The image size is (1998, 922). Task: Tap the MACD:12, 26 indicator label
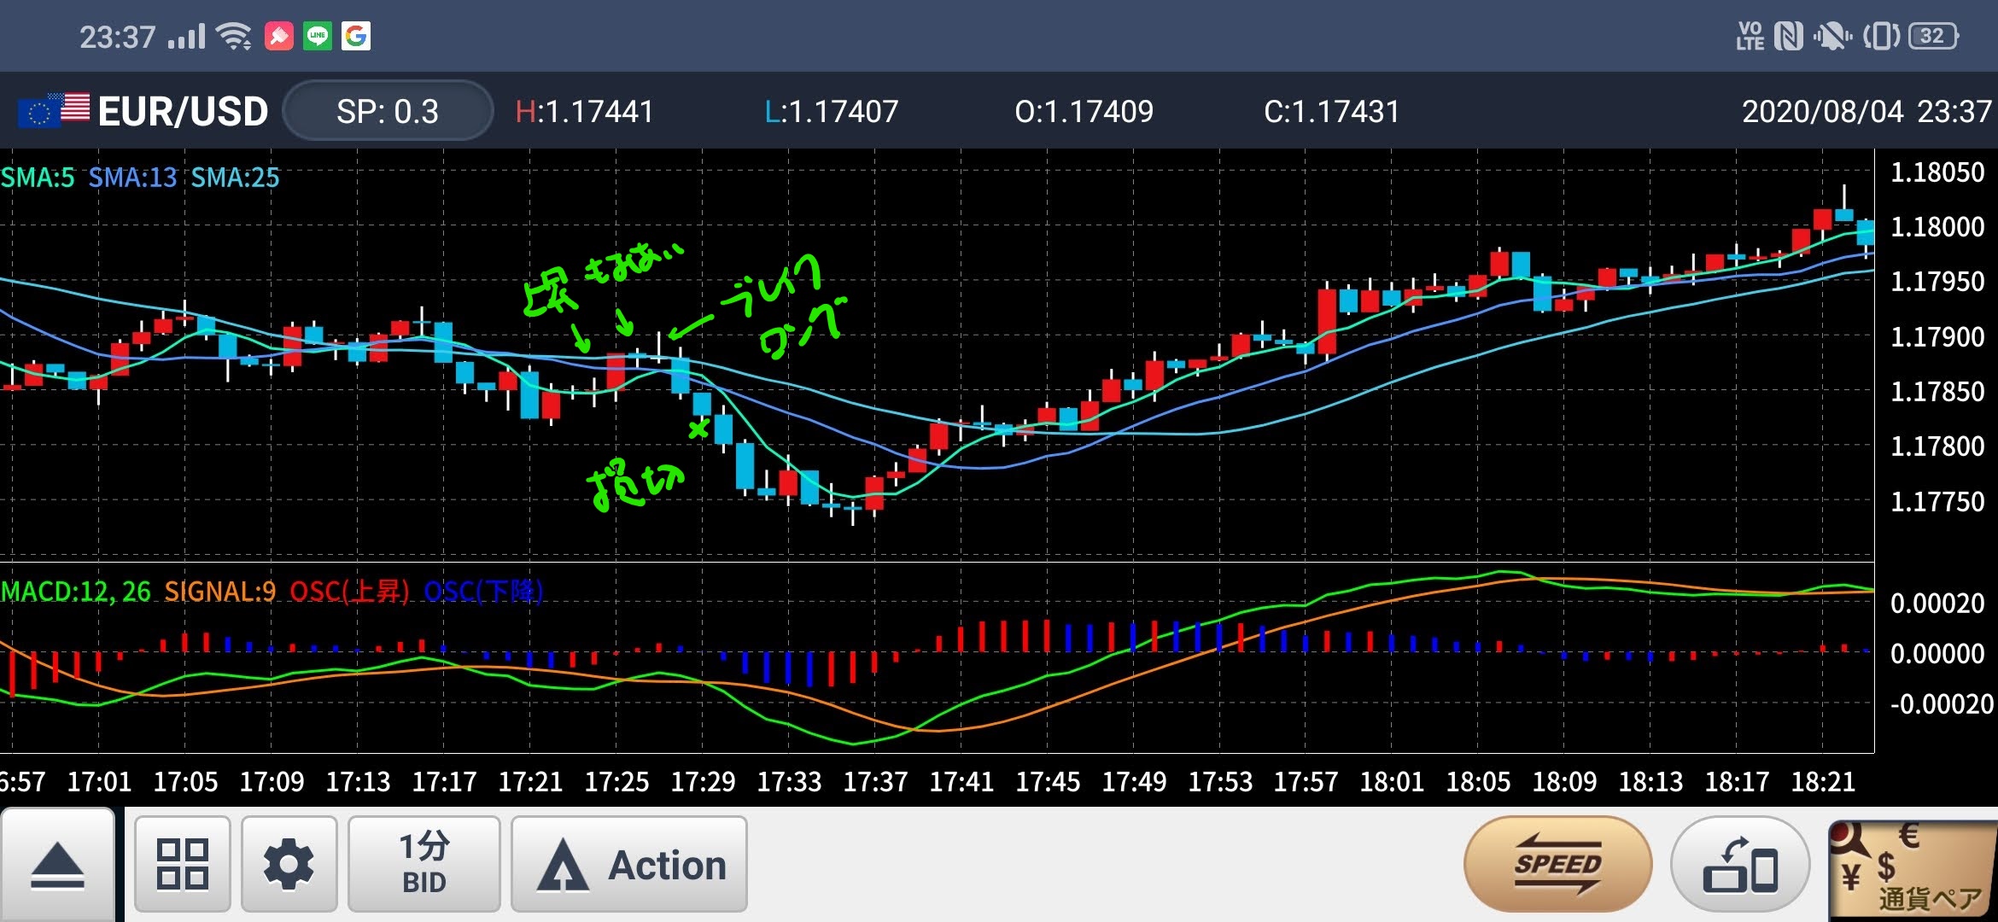coord(75,592)
